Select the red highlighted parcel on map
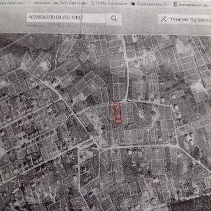 click(x=118, y=113)
